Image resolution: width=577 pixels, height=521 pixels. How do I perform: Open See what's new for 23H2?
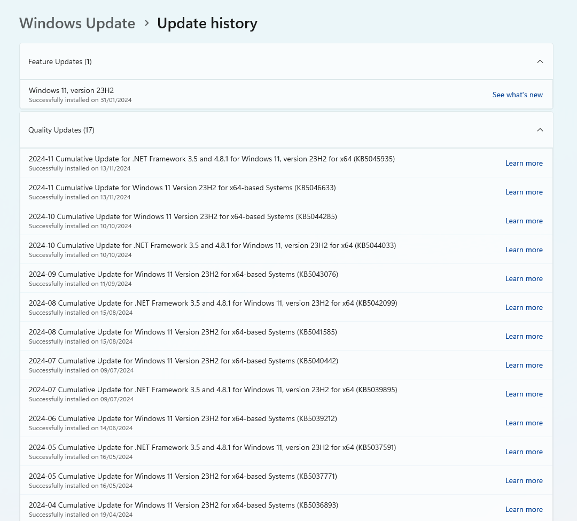517,95
